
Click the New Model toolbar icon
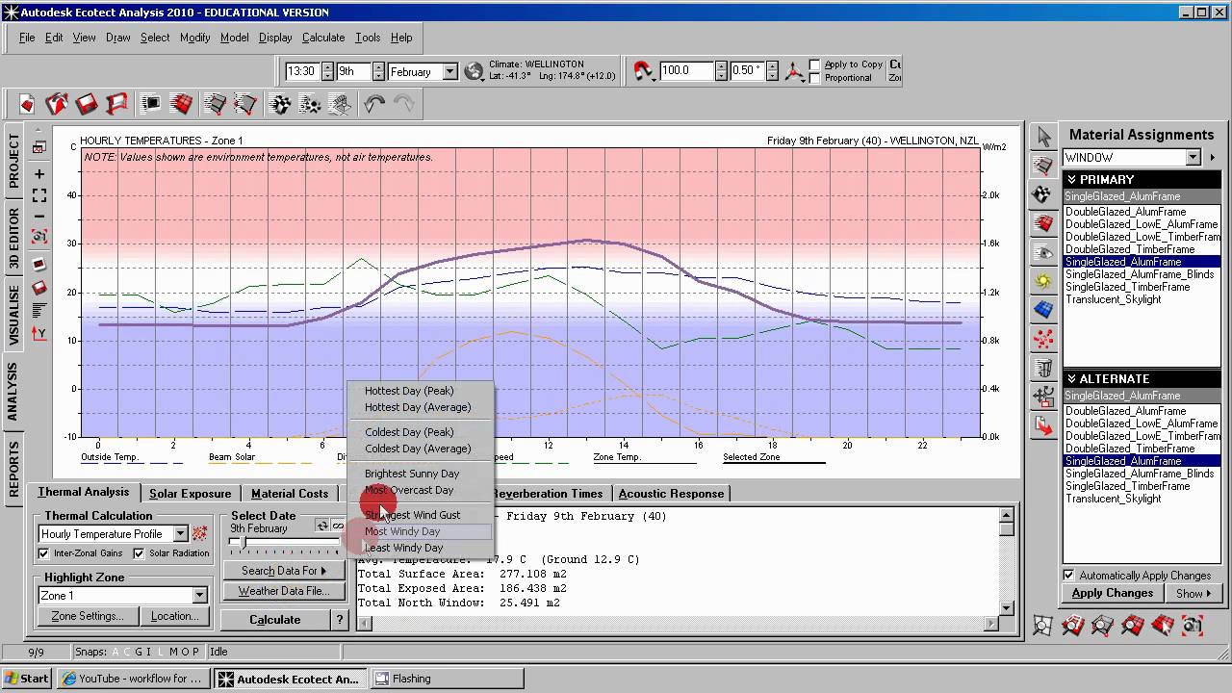click(x=26, y=103)
